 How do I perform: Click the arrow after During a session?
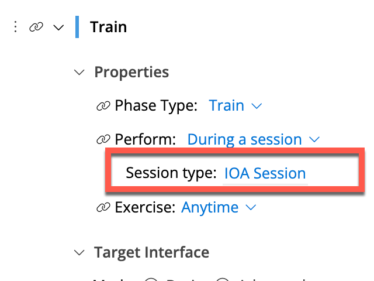(314, 139)
